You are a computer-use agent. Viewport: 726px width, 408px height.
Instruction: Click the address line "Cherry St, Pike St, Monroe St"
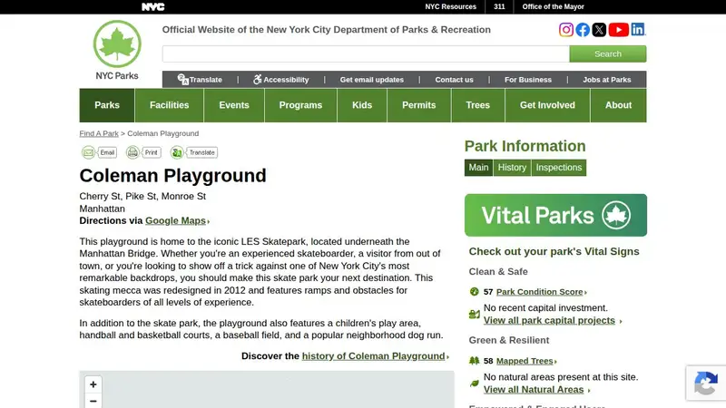pyautogui.click(x=142, y=196)
